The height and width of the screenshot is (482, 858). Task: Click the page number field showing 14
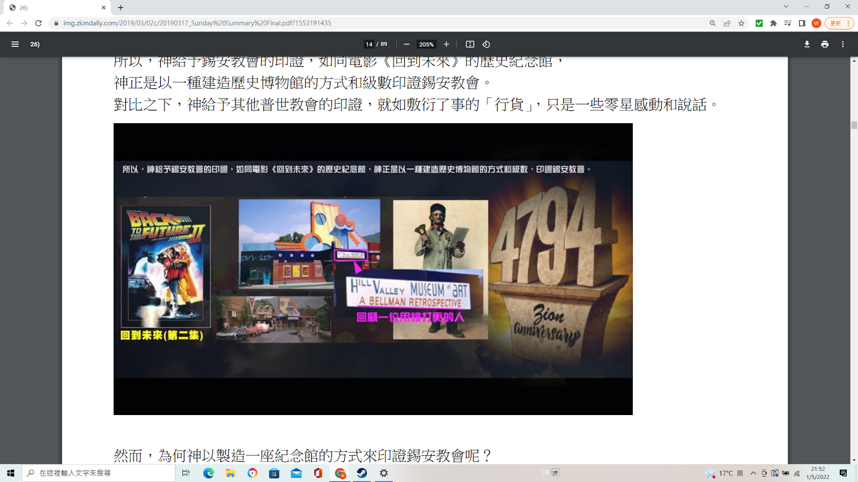(x=369, y=44)
